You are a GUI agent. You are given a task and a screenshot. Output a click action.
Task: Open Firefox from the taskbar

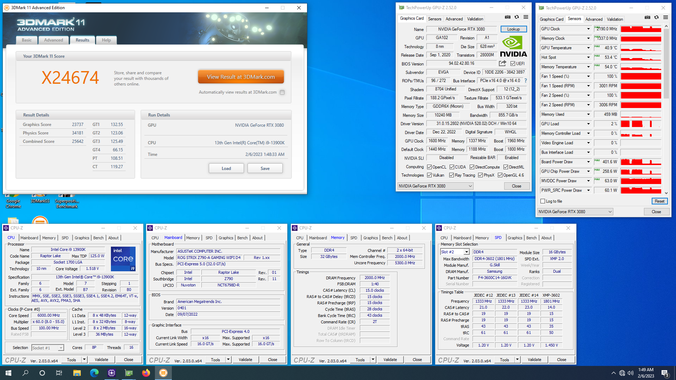(x=146, y=373)
